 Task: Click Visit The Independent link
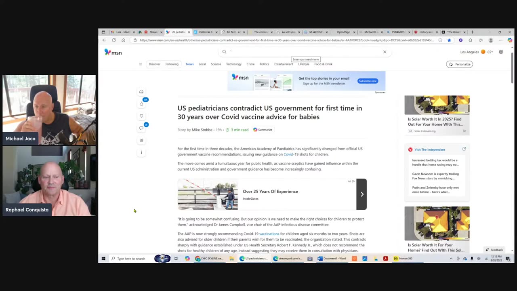pos(430,150)
